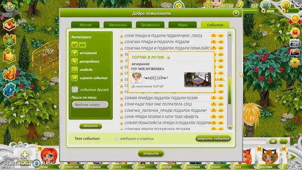
Task: Select event СОНЯ ПРИДИ И ПОДАРИ ПОДАРАЧИИГ, ПЛЕЕЗ
Action: (x=163, y=36)
